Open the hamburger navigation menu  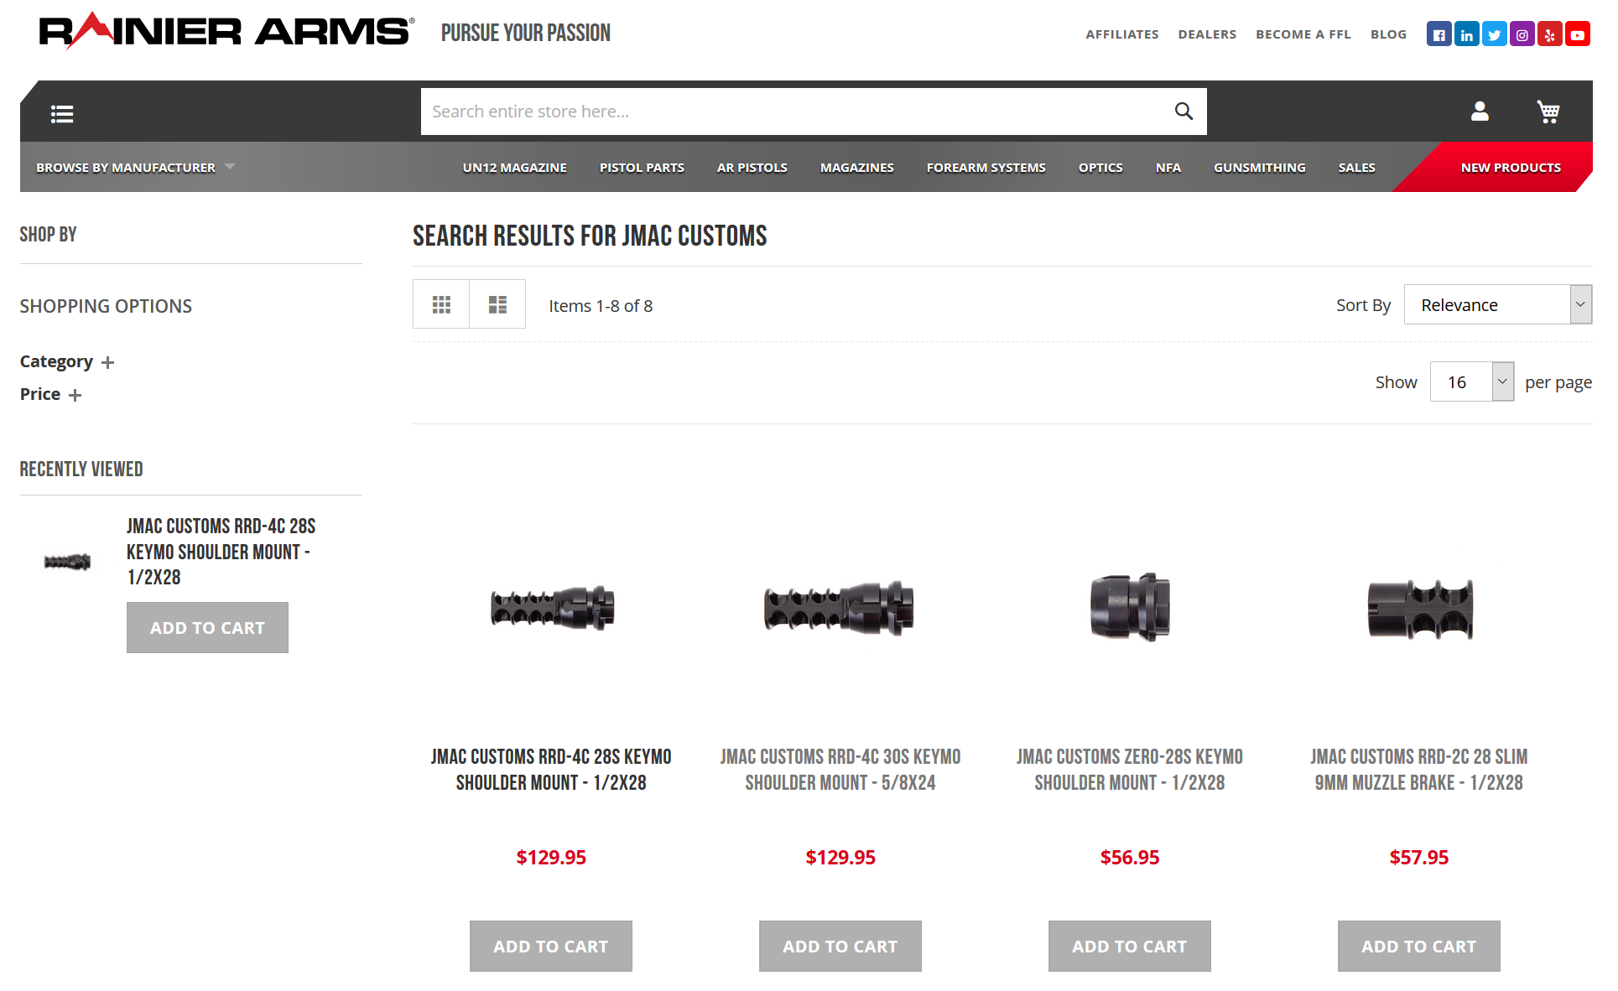tap(62, 113)
